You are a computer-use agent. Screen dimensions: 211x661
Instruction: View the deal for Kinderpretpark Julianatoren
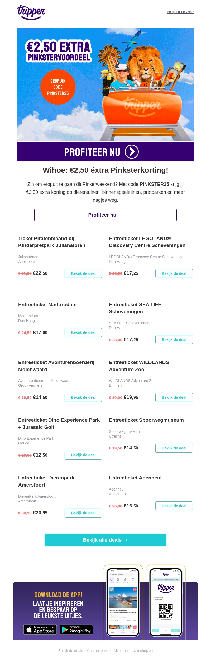tap(83, 273)
